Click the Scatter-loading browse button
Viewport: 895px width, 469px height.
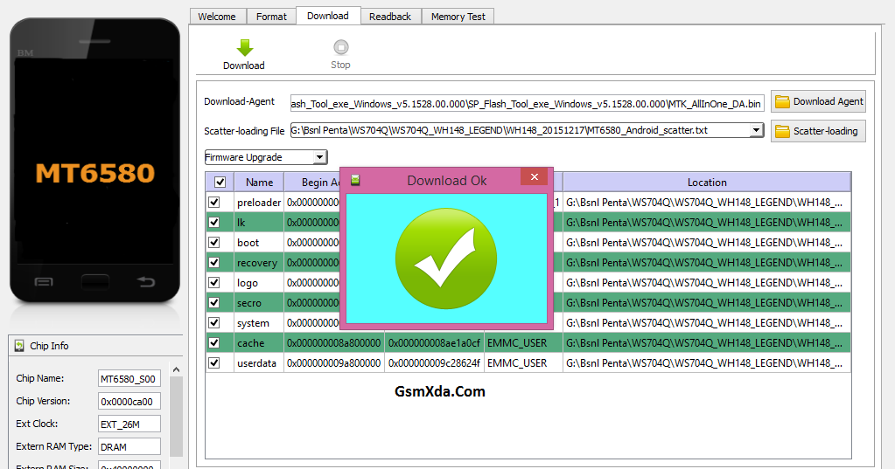coord(818,131)
